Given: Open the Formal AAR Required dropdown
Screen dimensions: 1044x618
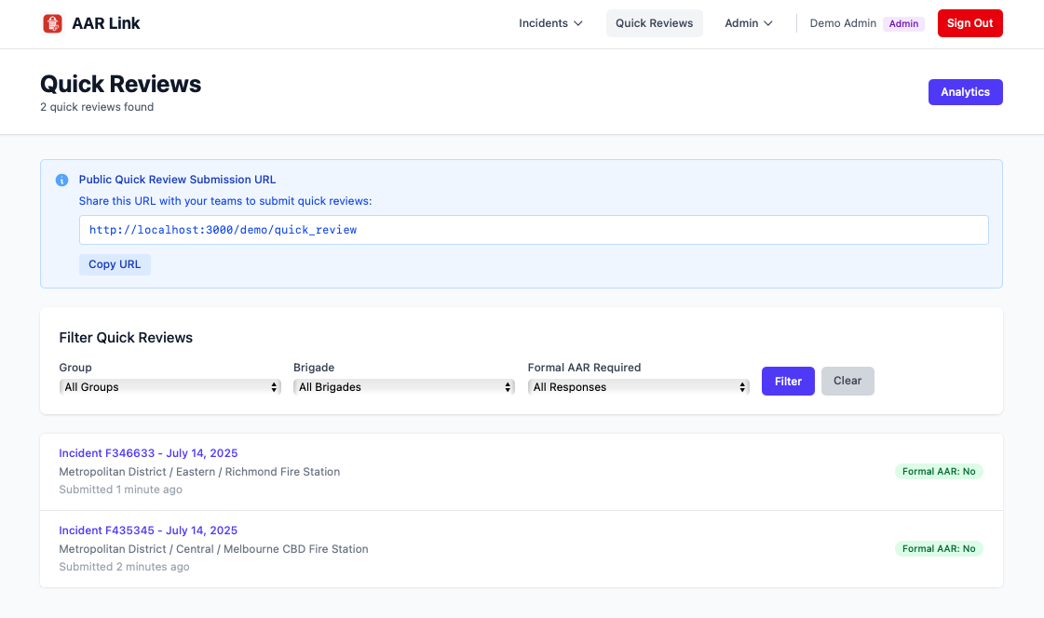Looking at the screenshot, I should point(639,386).
